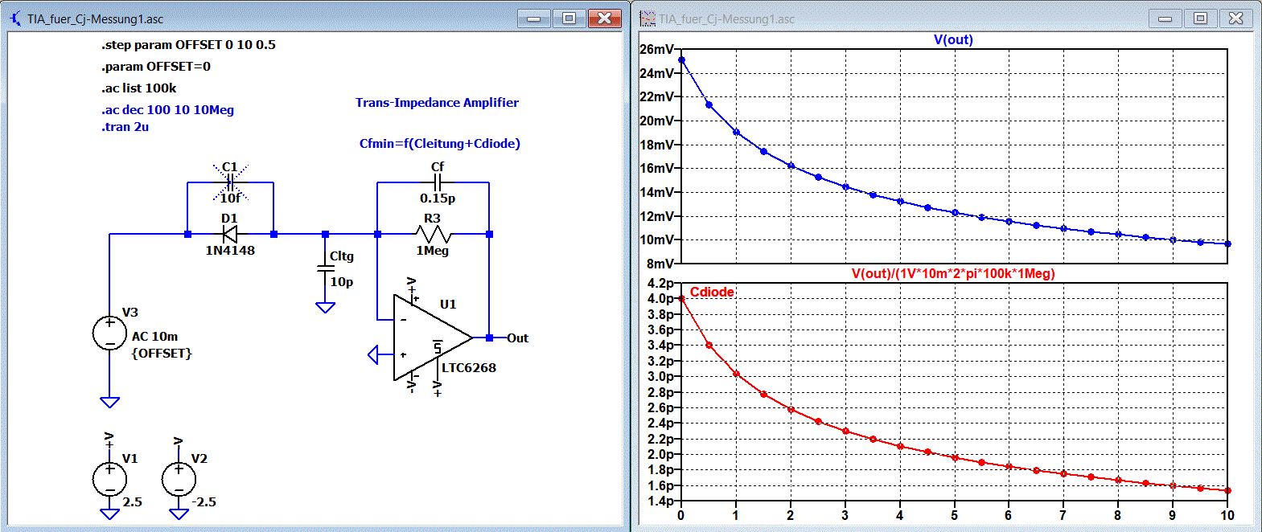Select voltage source V1 symbol
The image size is (1262, 532).
[109, 479]
